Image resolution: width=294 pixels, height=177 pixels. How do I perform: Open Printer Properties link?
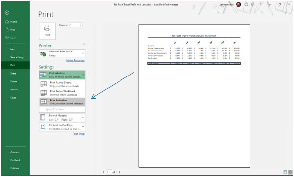[75, 60]
